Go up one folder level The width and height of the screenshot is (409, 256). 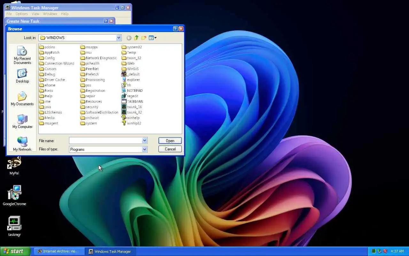click(136, 38)
